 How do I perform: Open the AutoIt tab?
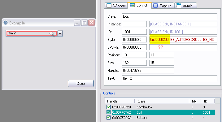(185, 6)
